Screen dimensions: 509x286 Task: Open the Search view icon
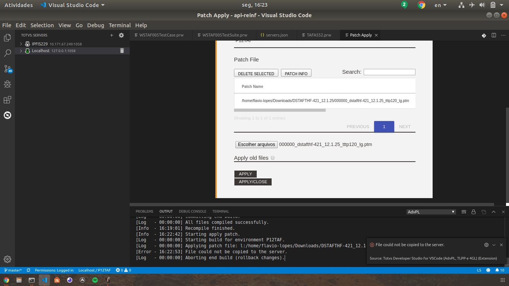pos(7,53)
